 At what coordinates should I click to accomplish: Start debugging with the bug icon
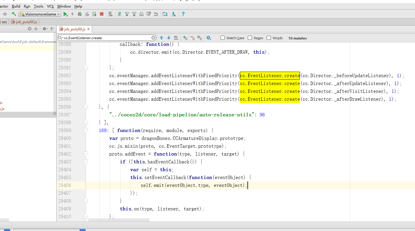(80, 14)
